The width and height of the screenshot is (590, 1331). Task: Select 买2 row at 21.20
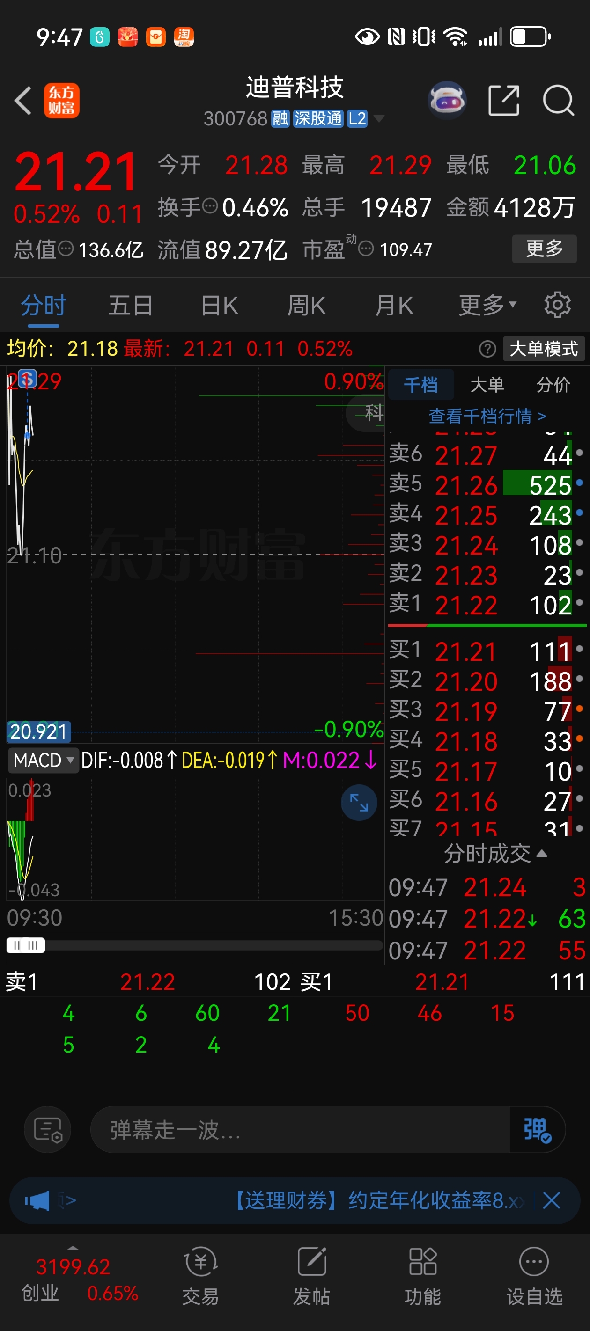click(487, 680)
